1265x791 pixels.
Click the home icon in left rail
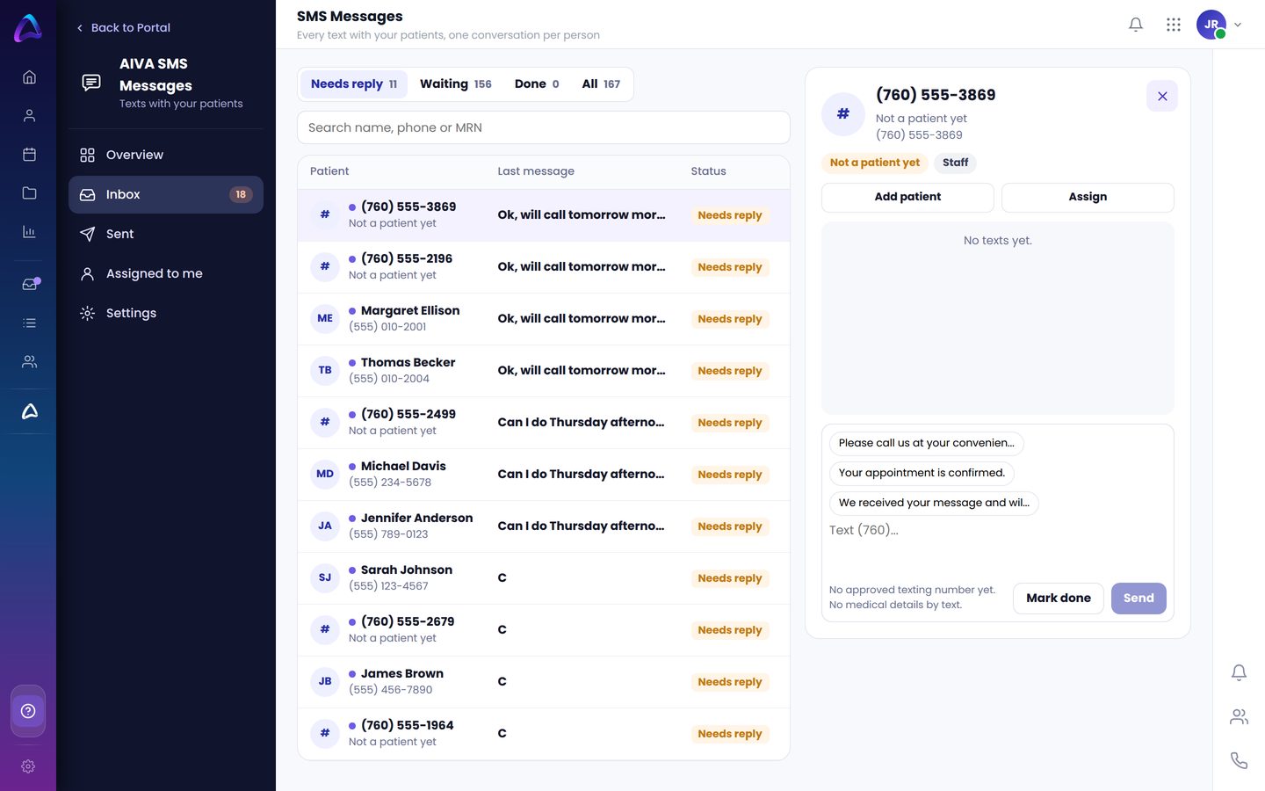tap(29, 77)
